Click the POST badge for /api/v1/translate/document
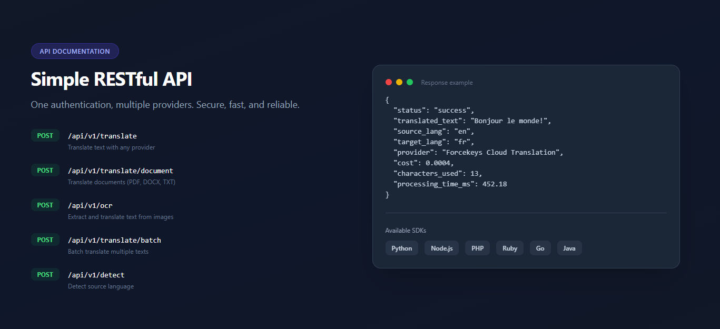 [x=45, y=171]
